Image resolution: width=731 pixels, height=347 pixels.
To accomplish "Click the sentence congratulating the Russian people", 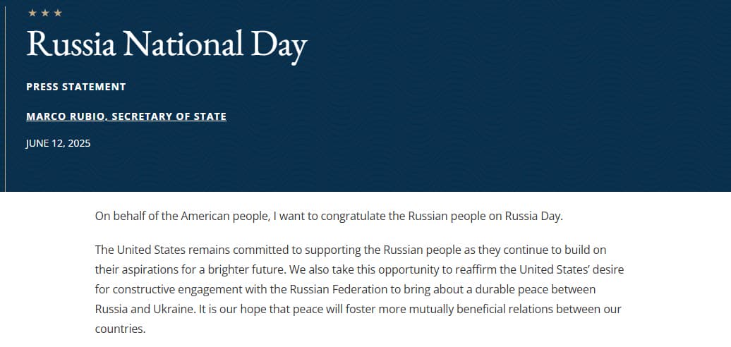I will pyautogui.click(x=329, y=217).
